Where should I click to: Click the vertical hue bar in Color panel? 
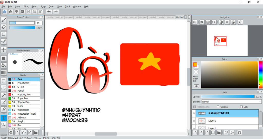pos(261,75)
